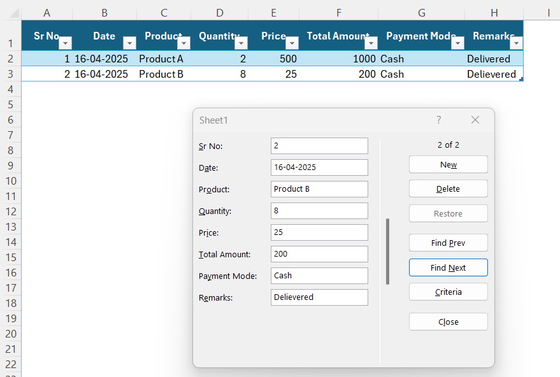Click the Price input field showing 25

[x=319, y=232]
